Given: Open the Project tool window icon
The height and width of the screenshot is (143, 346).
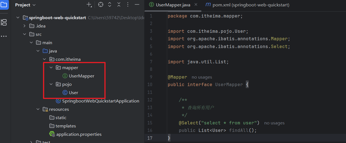Looking at the screenshot, I should coord(4,5).
